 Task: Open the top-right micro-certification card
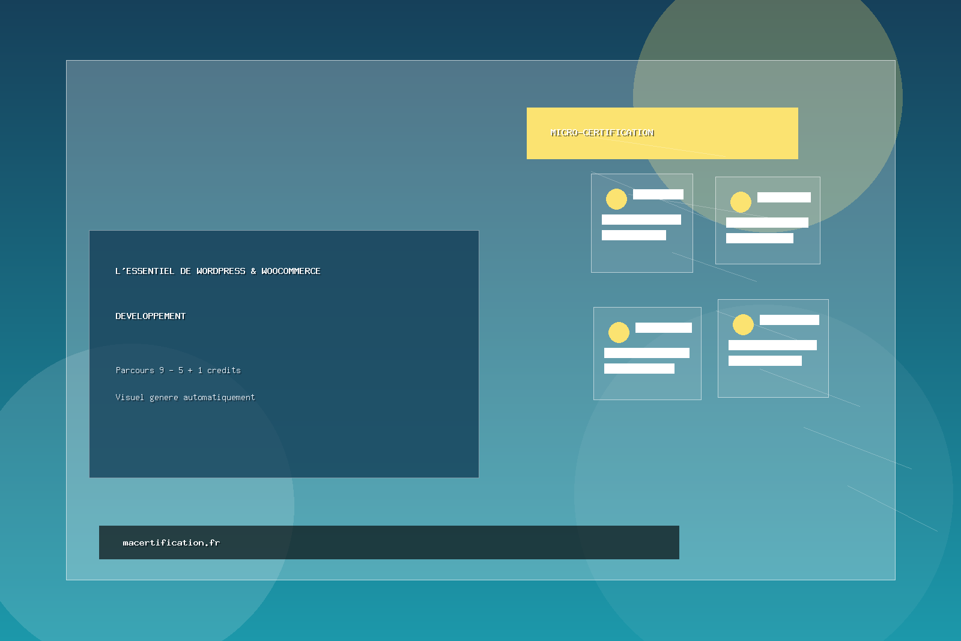click(x=768, y=220)
